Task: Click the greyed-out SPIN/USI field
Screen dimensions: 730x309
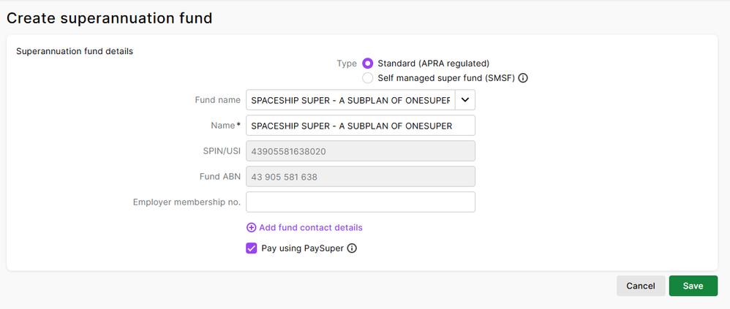Action: pyautogui.click(x=361, y=151)
